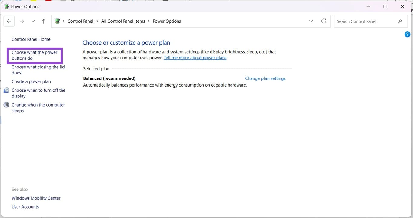Click the forward navigation arrow

[22, 21]
